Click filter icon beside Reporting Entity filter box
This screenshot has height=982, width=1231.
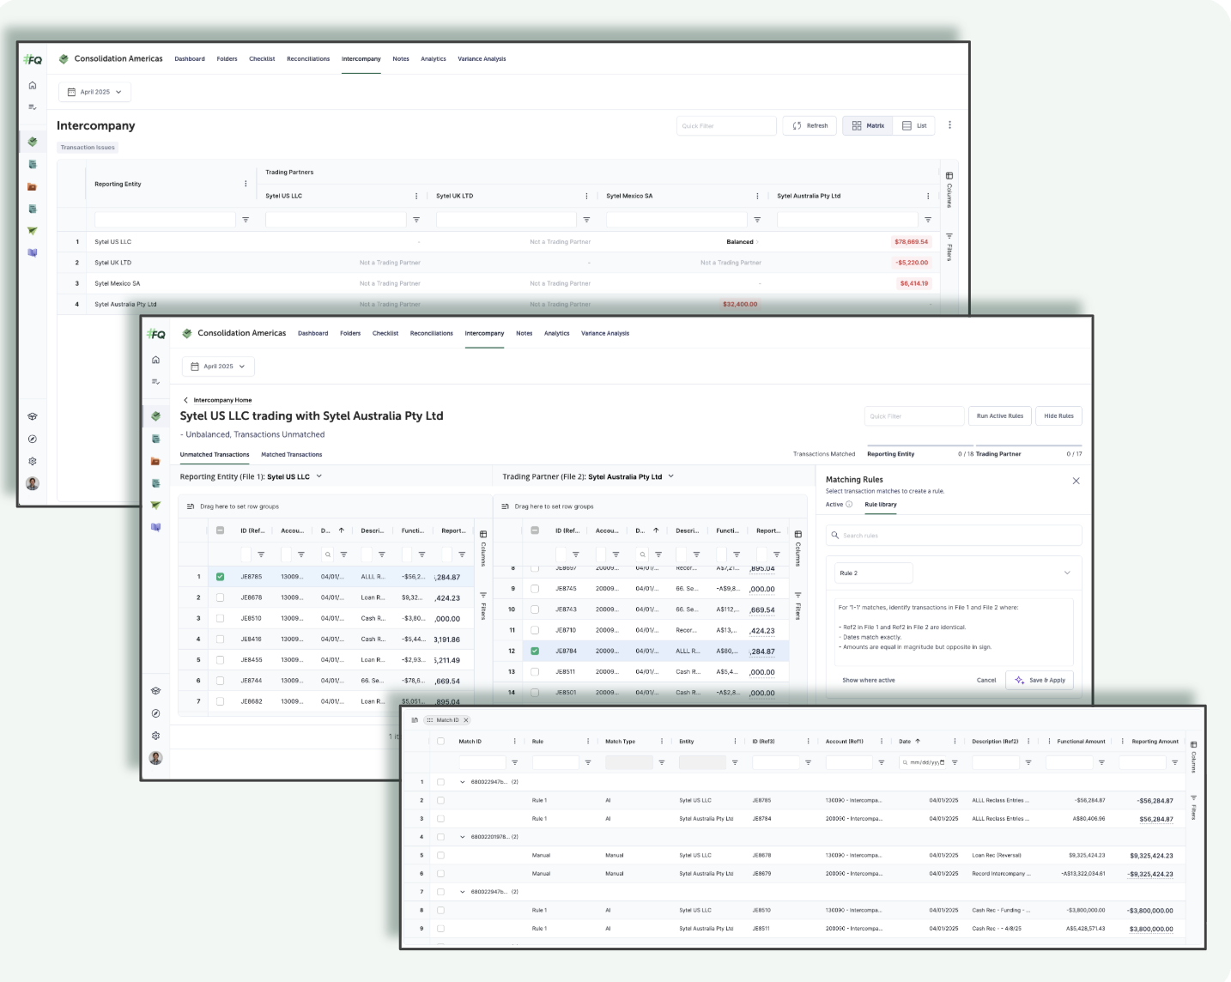(x=246, y=220)
